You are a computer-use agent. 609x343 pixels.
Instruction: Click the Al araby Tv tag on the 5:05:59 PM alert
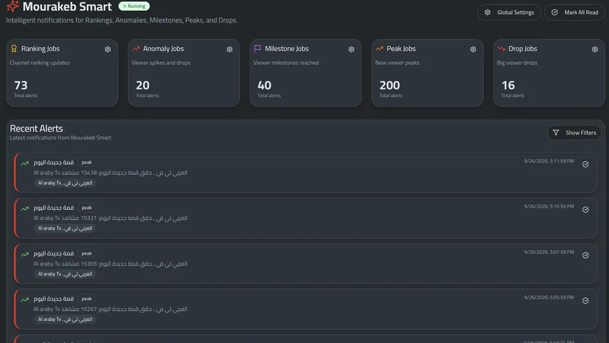tap(65, 319)
